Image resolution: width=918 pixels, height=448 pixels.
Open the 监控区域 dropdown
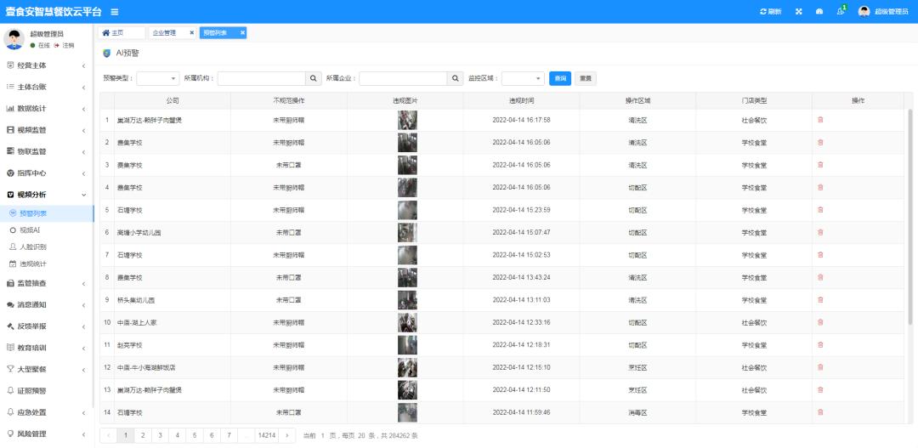pyautogui.click(x=524, y=78)
